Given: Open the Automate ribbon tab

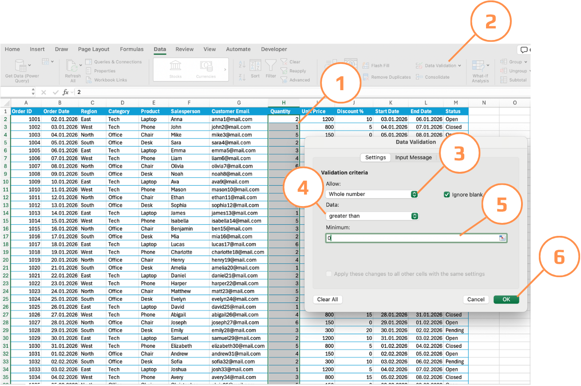Looking at the screenshot, I should (238, 49).
